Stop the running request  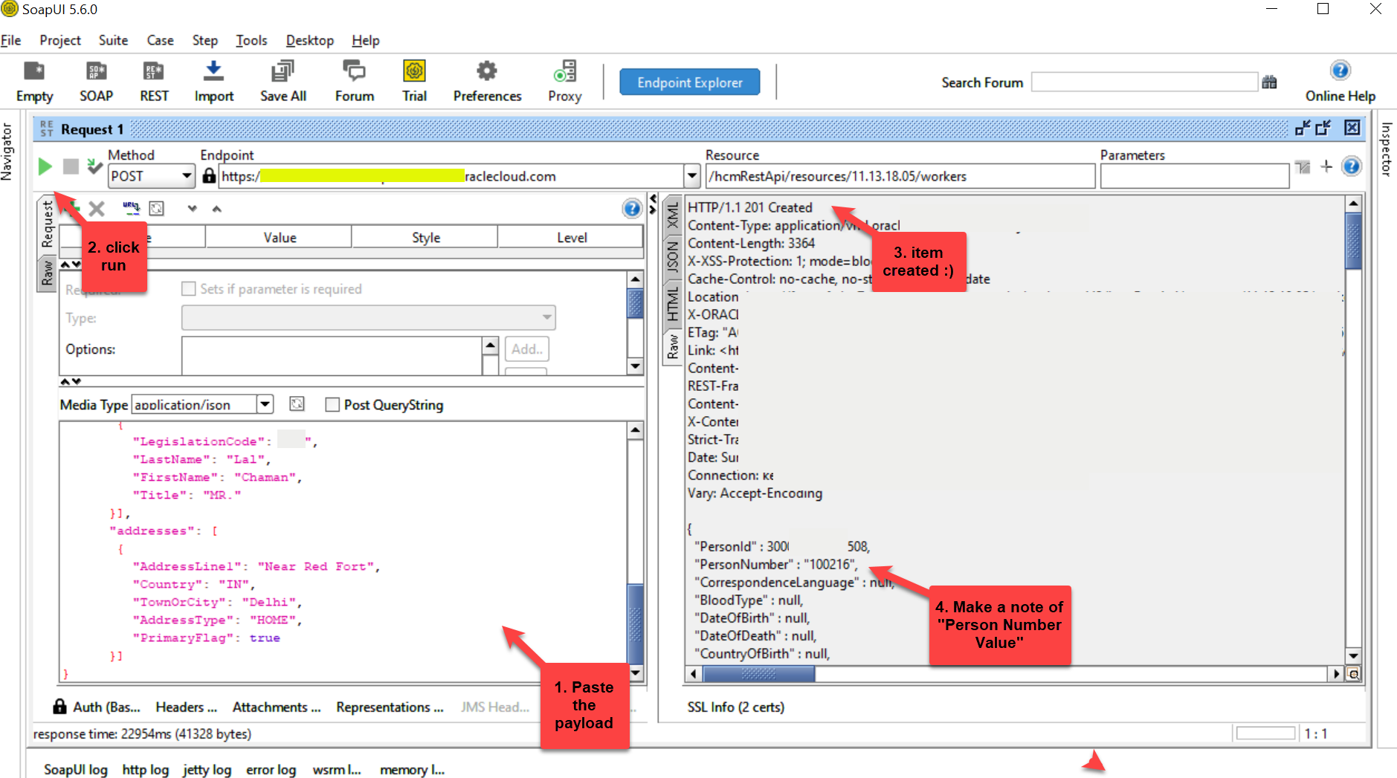tap(71, 166)
